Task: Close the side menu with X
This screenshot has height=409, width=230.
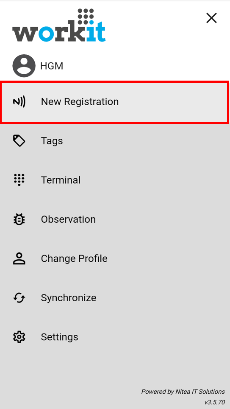Action: click(211, 18)
